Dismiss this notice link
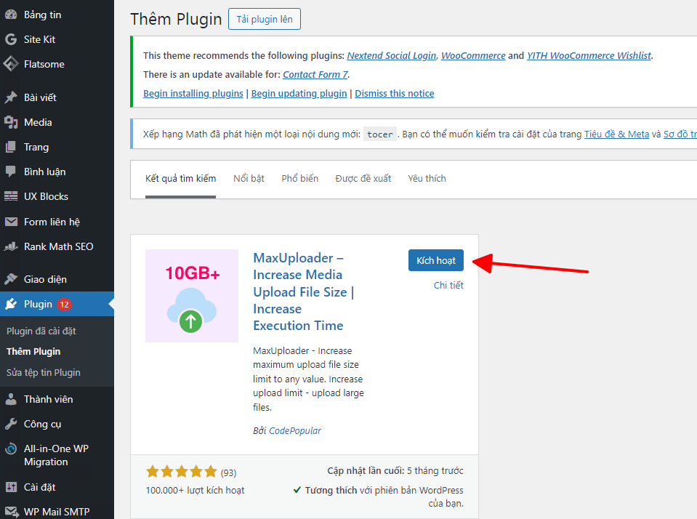 tap(394, 93)
